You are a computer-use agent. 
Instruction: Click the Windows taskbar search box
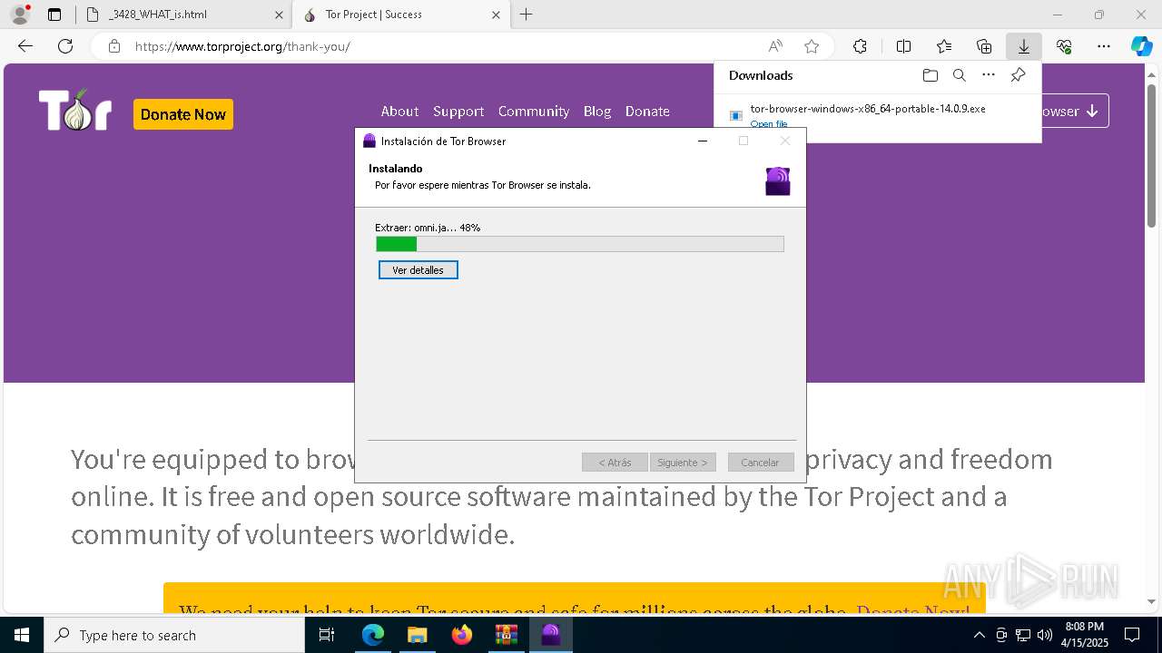click(x=174, y=635)
